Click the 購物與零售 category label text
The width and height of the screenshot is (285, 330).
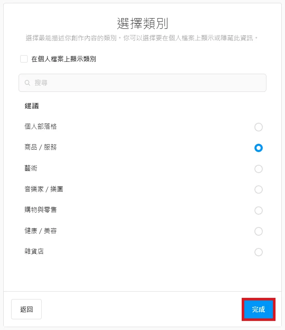40,210
